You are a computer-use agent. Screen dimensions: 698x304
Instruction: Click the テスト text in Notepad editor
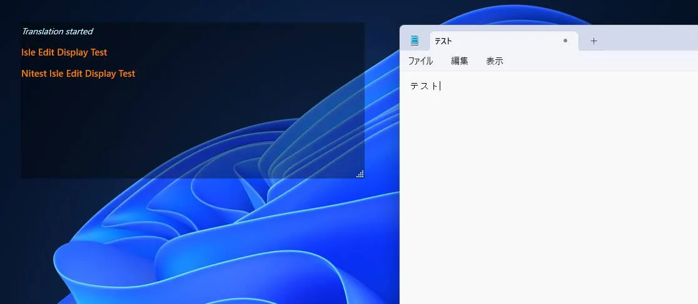click(424, 86)
